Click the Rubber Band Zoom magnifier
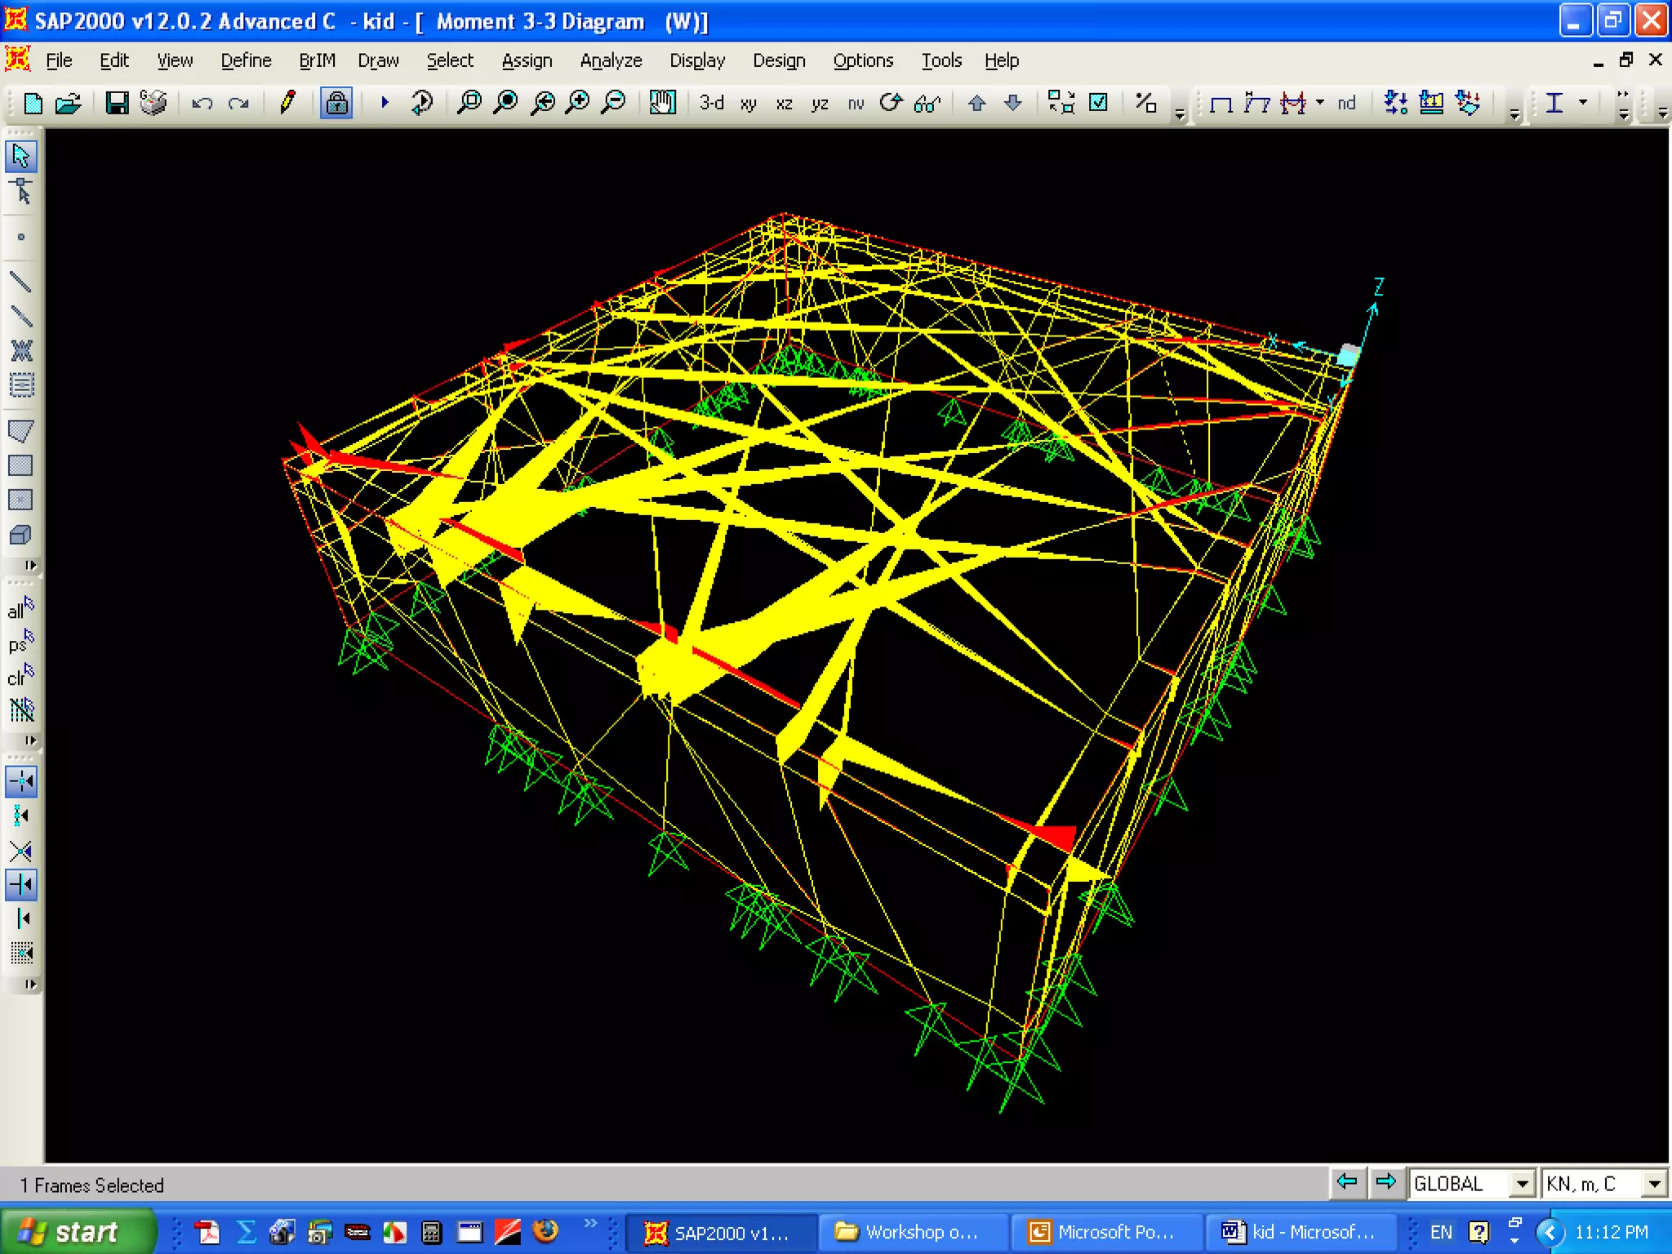Viewport: 1672px width, 1254px height. (469, 103)
